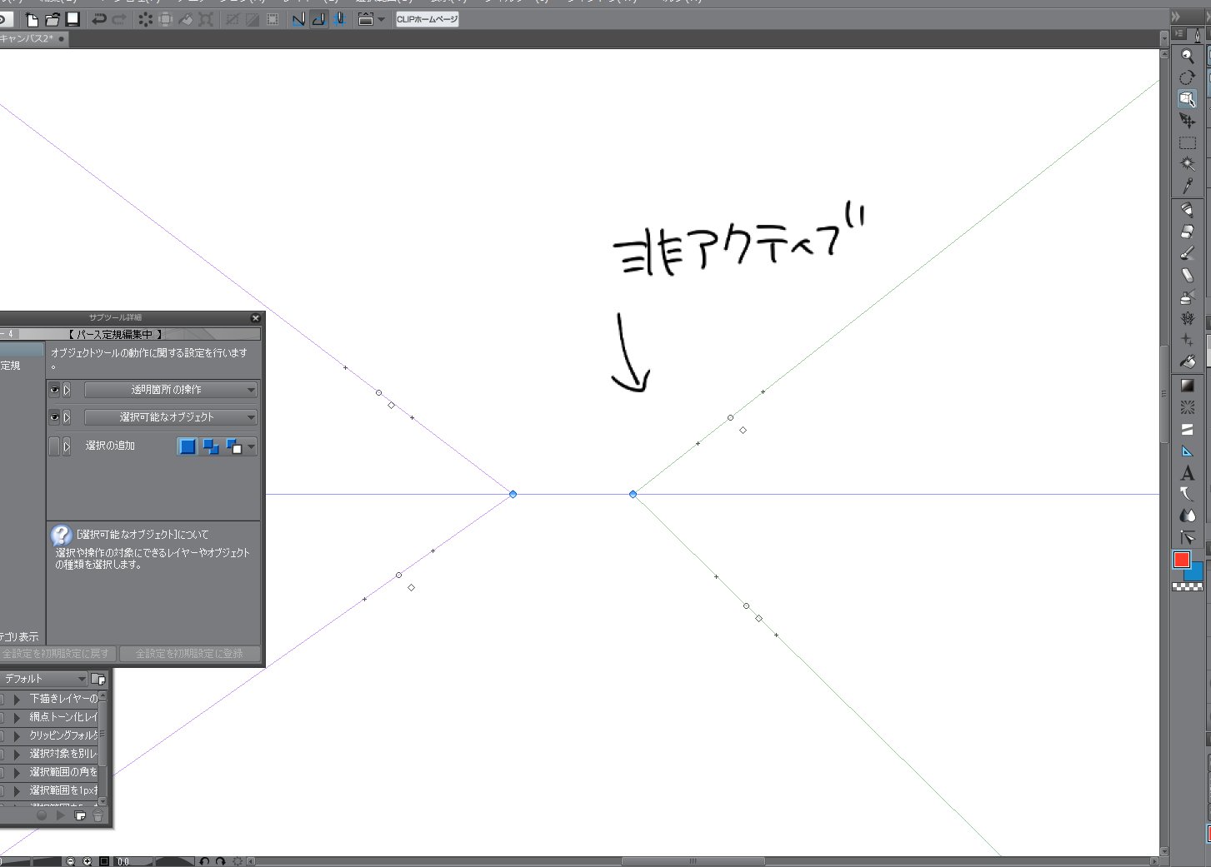Expand the 選択の追加 disclosure triangle

(67, 446)
